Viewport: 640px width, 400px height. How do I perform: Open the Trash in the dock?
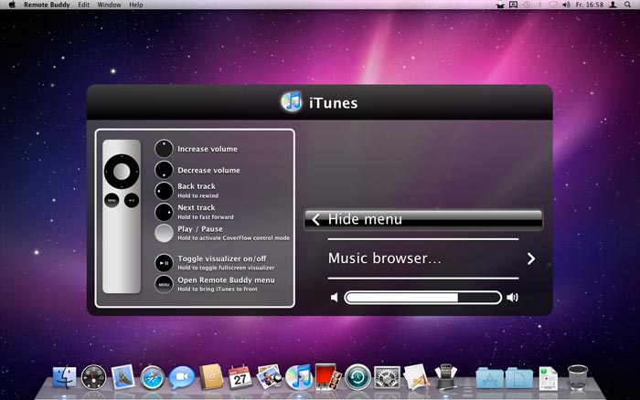(x=578, y=377)
